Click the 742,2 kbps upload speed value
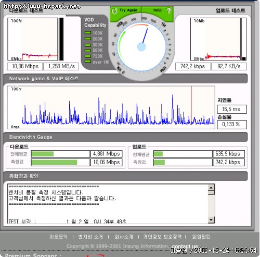 (x=193, y=66)
